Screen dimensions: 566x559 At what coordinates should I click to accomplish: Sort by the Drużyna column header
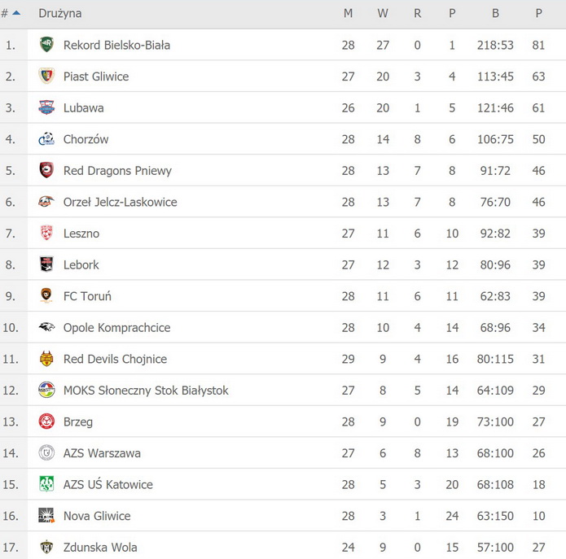coord(60,13)
